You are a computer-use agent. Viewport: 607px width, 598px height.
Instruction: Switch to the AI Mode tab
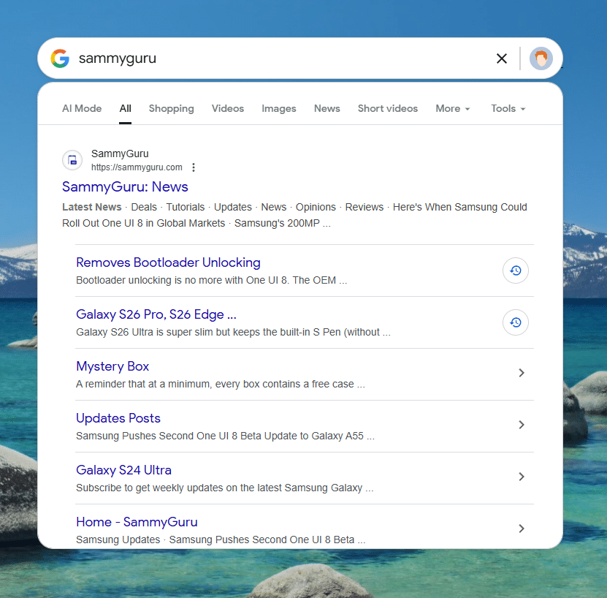click(82, 108)
